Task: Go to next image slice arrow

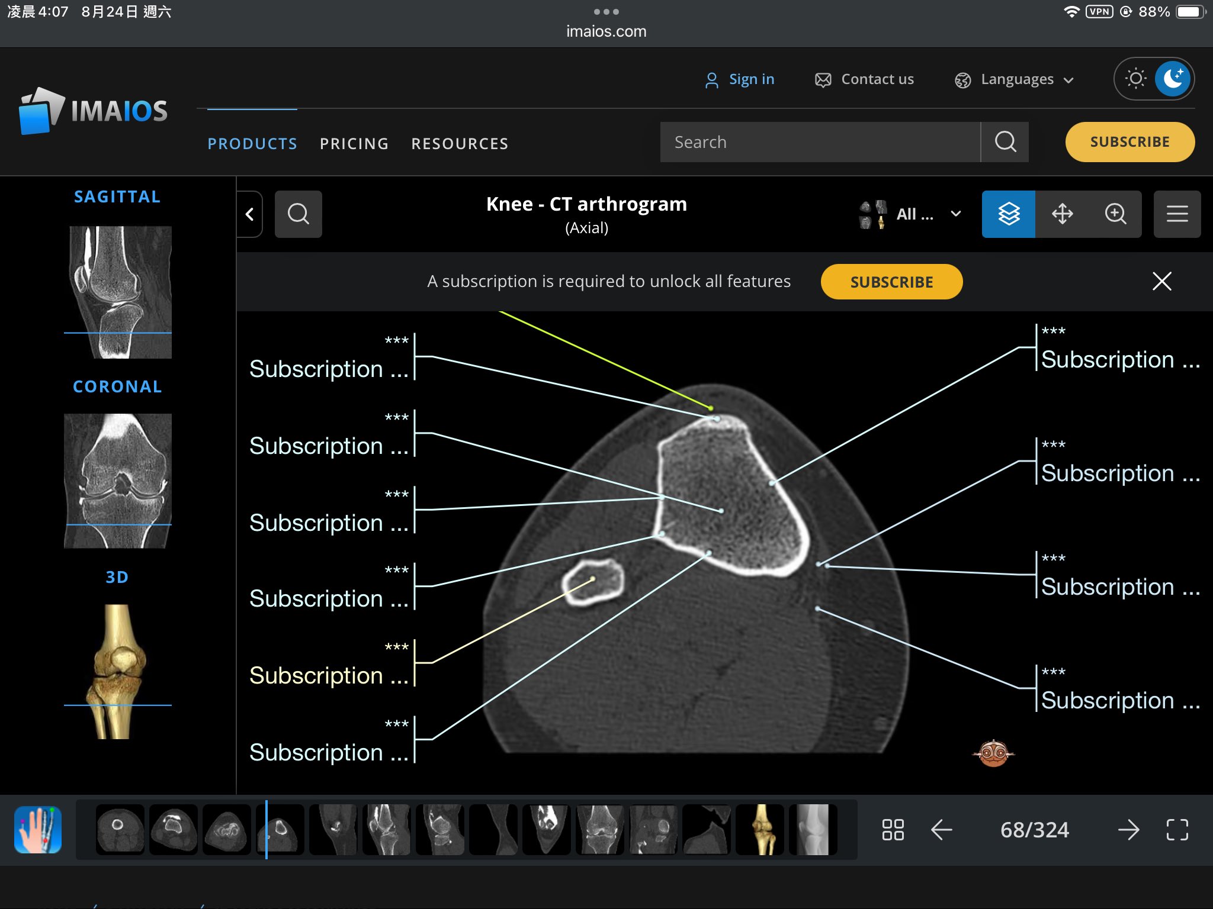Action: [x=1128, y=830]
